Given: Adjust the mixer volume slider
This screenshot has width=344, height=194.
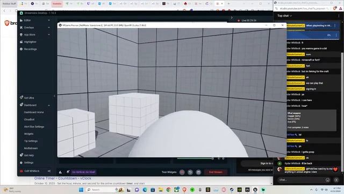Looking at the screenshot, I should click(195, 158).
